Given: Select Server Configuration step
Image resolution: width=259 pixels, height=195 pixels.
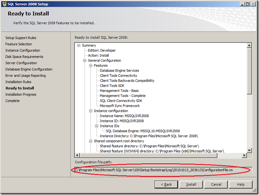Looking at the screenshot, I should pyautogui.click(x=21, y=63).
